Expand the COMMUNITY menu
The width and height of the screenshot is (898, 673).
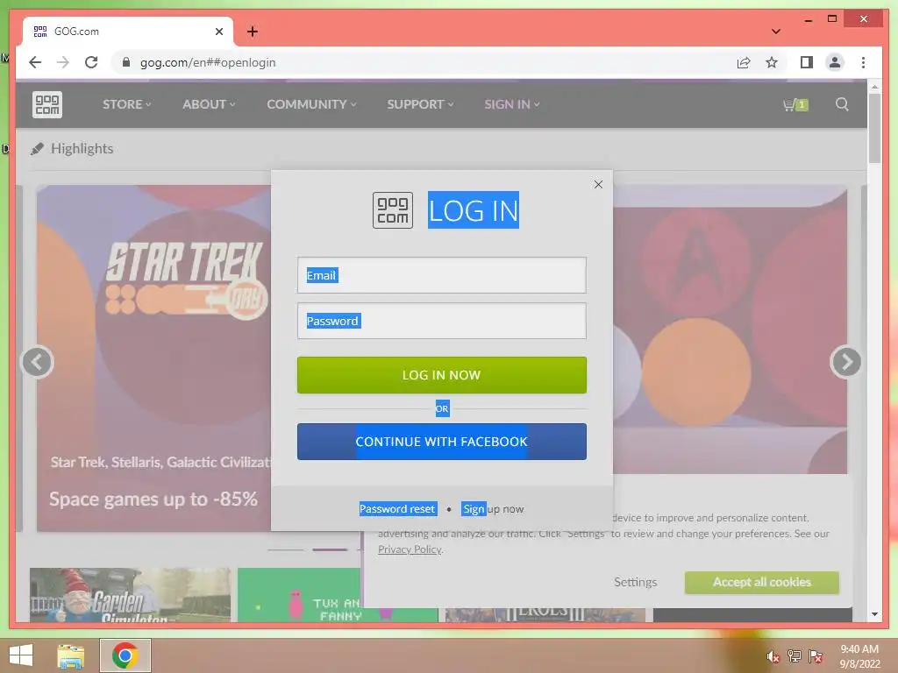click(311, 104)
